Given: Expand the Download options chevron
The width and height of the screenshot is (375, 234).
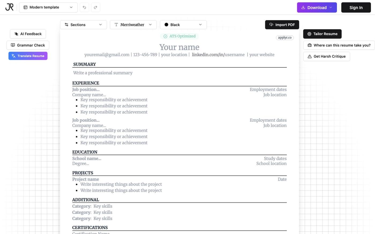Looking at the screenshot, I should [x=331, y=7].
